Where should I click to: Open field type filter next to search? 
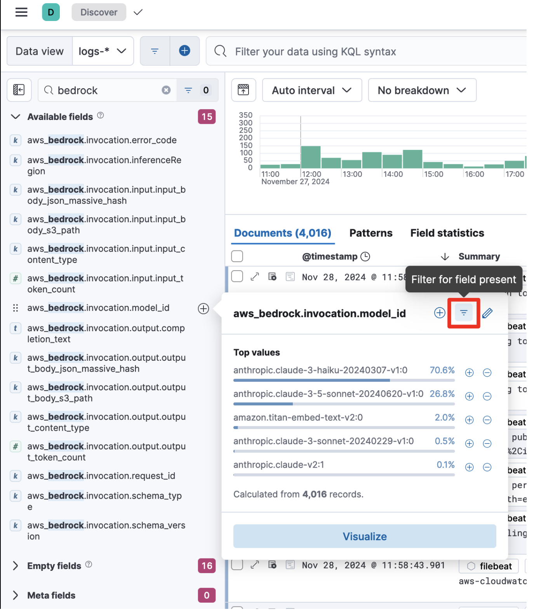(197, 90)
